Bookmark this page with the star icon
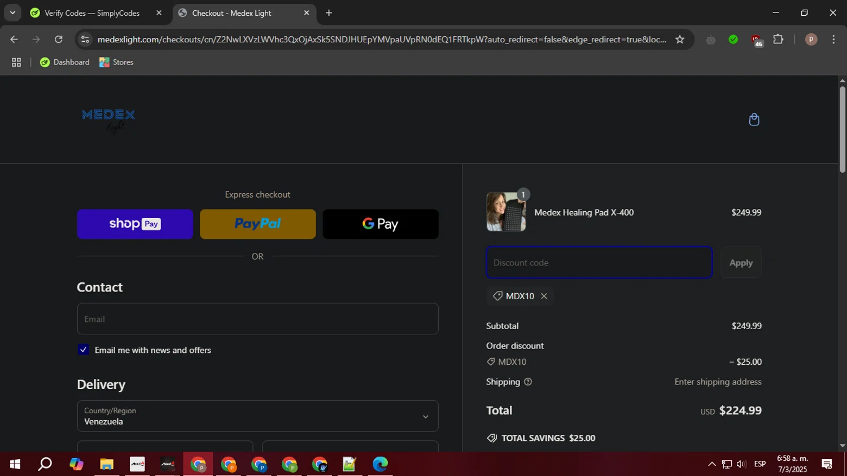 [680, 40]
